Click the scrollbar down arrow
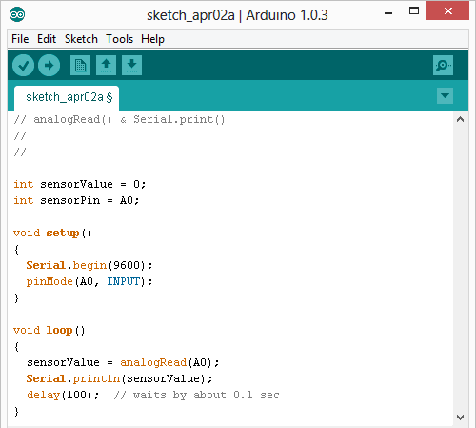The width and height of the screenshot is (476, 428). point(461,417)
